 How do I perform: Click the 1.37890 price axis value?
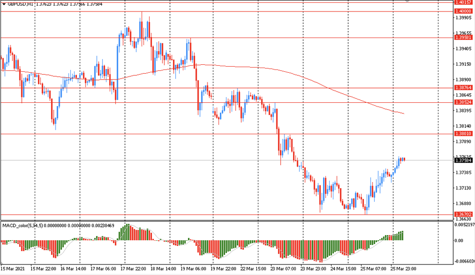(464, 141)
